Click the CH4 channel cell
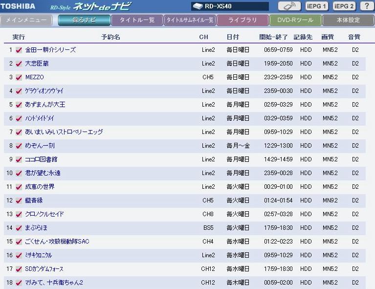This screenshot has height=289, width=375. click(x=208, y=242)
